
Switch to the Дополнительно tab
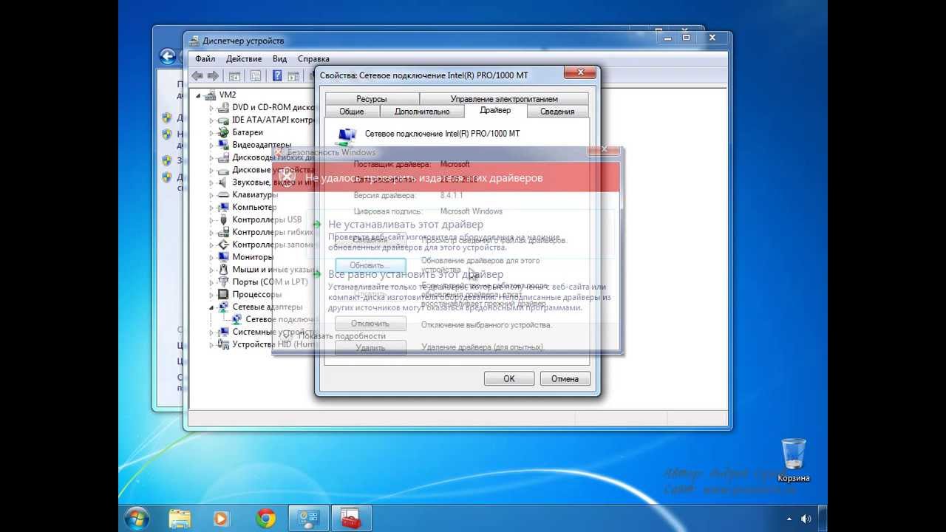pyautogui.click(x=422, y=111)
